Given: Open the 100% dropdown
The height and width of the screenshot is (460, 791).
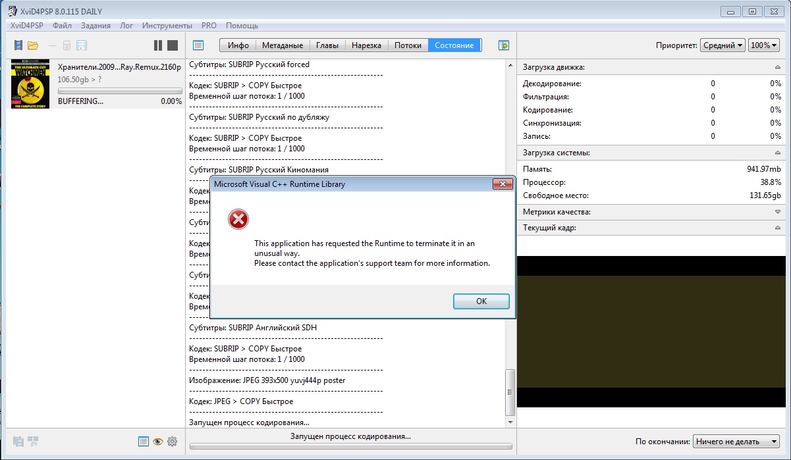Looking at the screenshot, I should click(x=764, y=45).
